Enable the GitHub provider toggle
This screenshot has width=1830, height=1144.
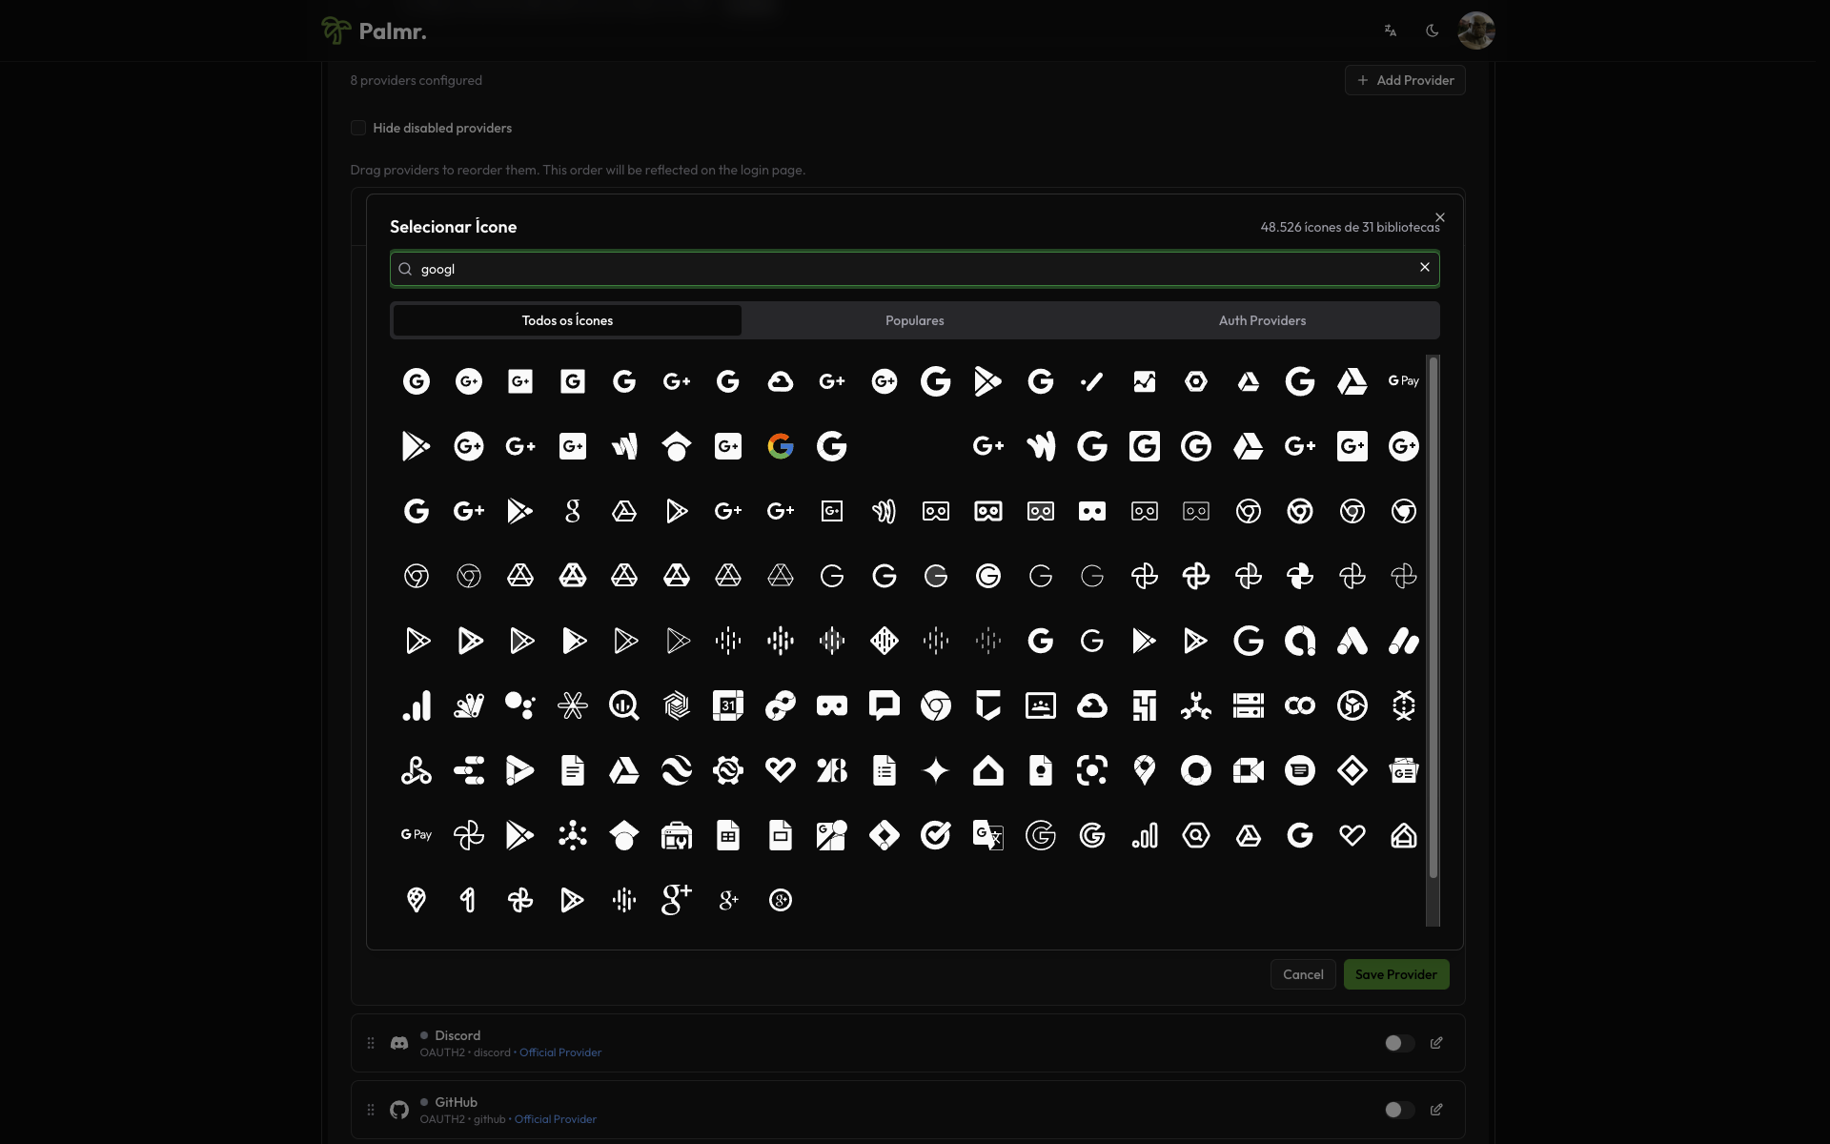(x=1398, y=1110)
